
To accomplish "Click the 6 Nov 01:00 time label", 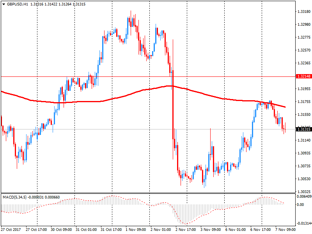I will click(x=236, y=230).
